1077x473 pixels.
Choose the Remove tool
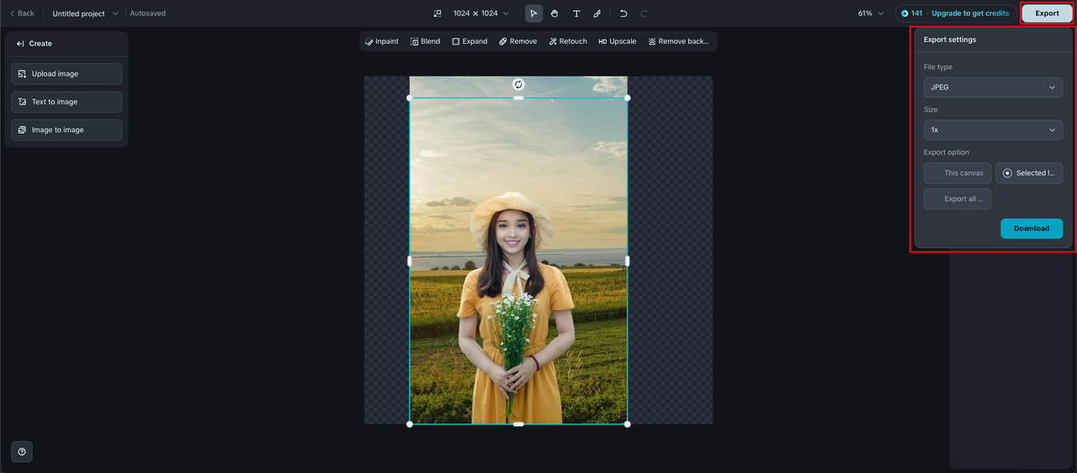(517, 41)
